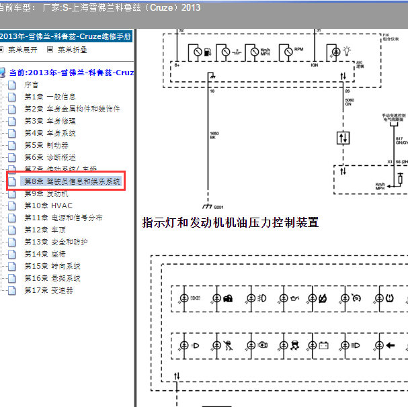
Task: Click the 2013年-雪佛兰-科鲁兹-Cruze维修手册 panel header
Action: coord(66,36)
